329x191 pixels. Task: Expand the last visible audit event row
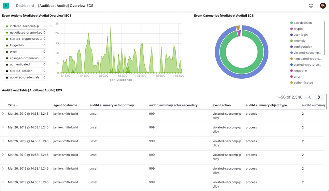[3, 182]
